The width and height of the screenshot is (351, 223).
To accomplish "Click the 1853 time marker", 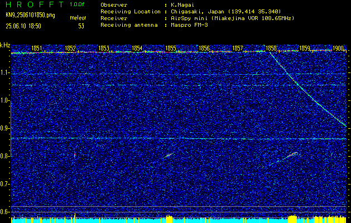I will pos(104,48).
